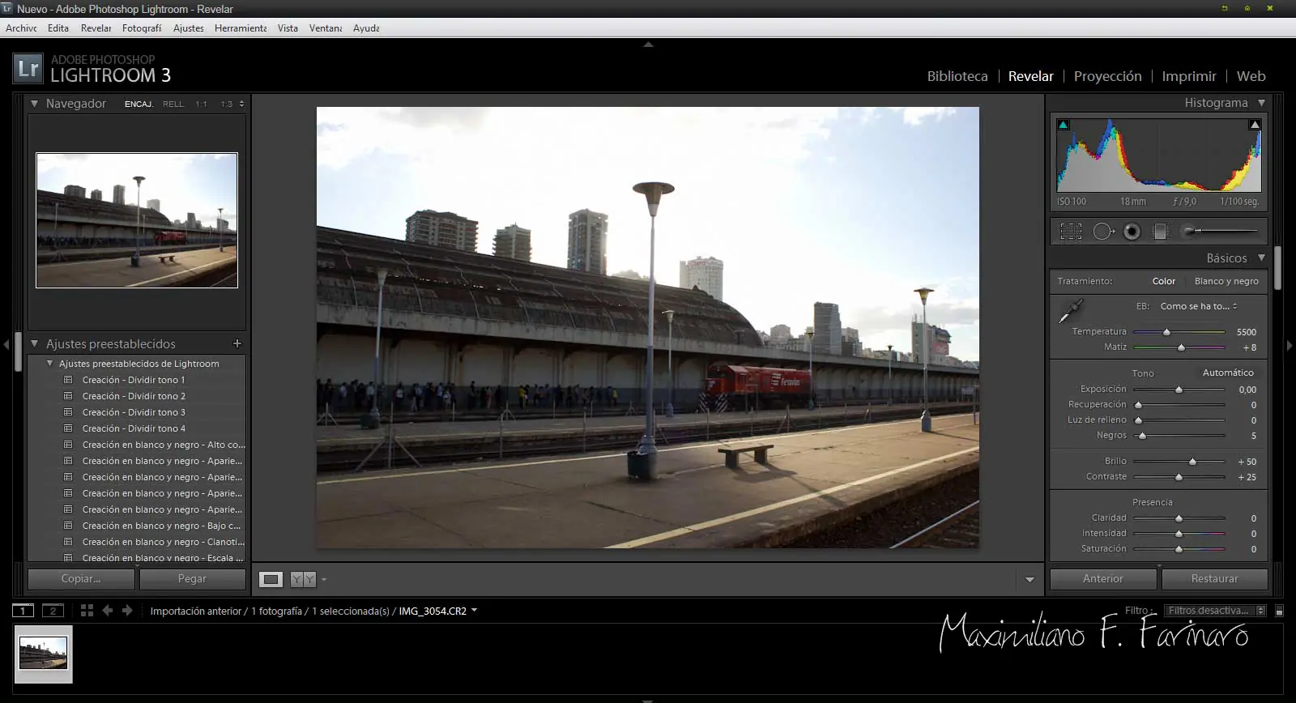Go back with the filmstrip left arrow
Screen dimensions: 1296x703
click(x=107, y=611)
